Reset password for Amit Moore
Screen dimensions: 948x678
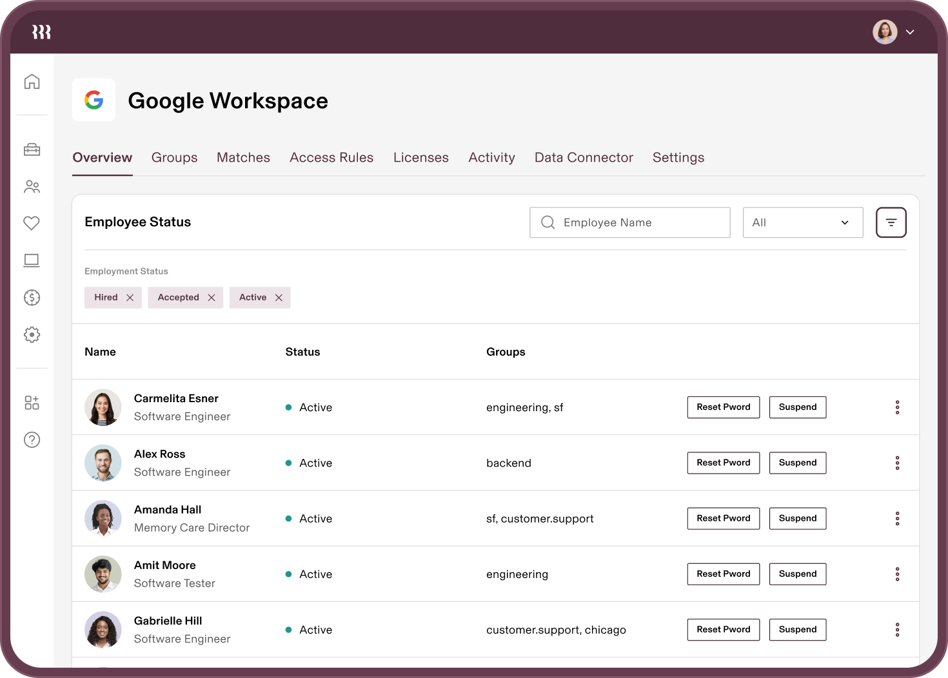(724, 574)
